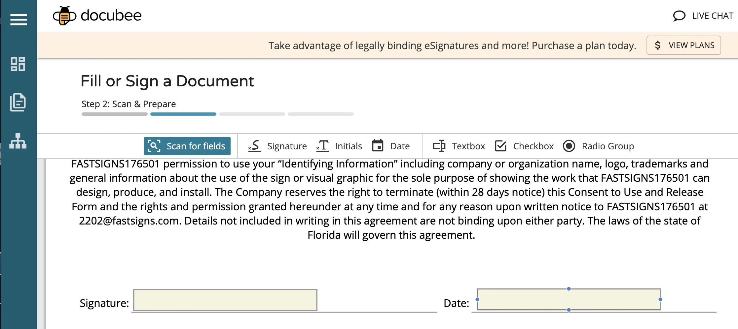Image resolution: width=738 pixels, height=329 pixels.
Task: Click the dollar icon on VIEW PLANS
Action: pos(658,45)
